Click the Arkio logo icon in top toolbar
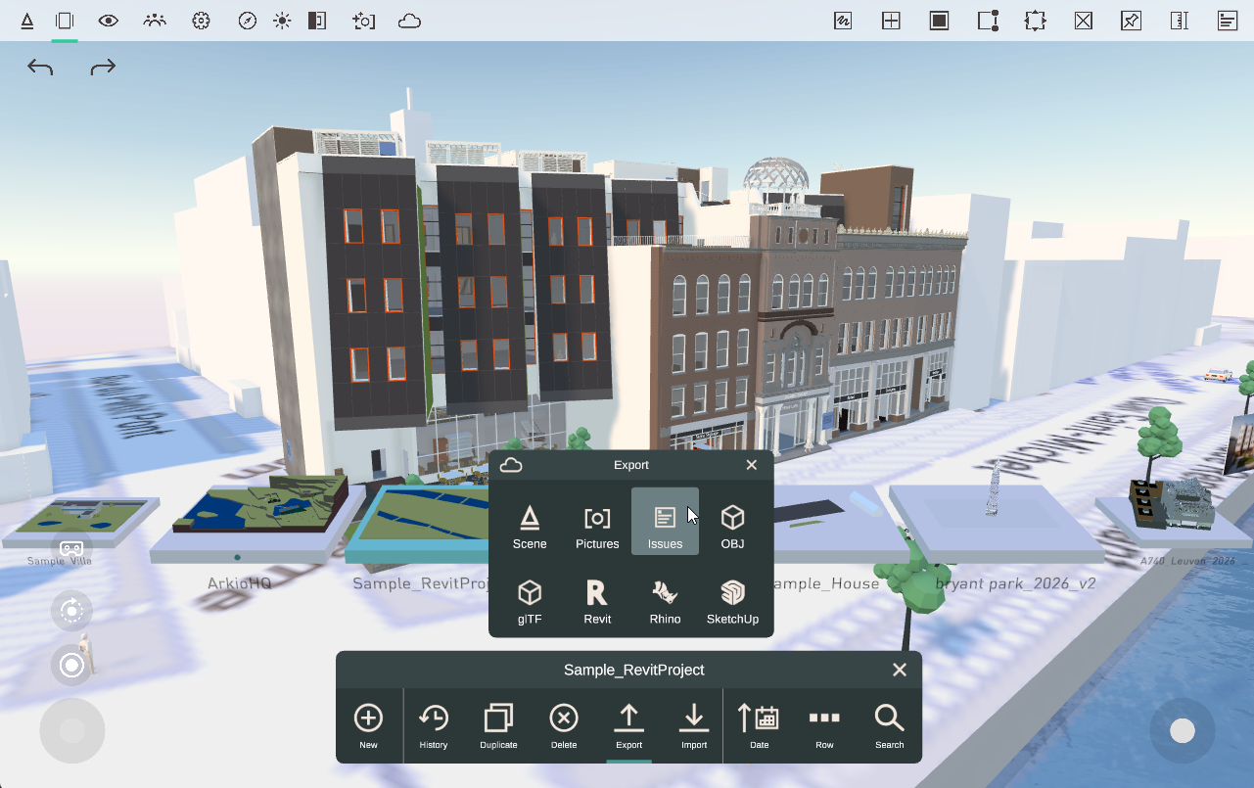Screen dimensions: 1254x788 pos(26,21)
